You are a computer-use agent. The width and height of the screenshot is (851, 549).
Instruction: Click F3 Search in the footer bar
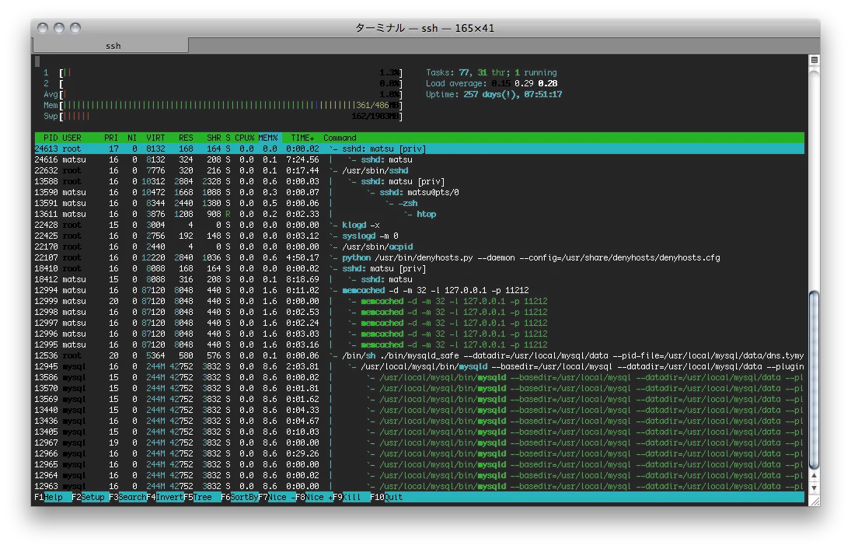tap(132, 497)
